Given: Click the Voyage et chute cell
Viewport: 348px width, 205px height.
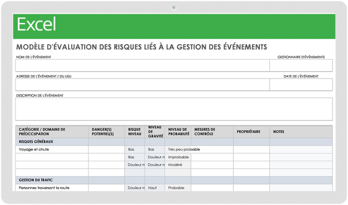Looking at the screenshot, I should point(52,149).
